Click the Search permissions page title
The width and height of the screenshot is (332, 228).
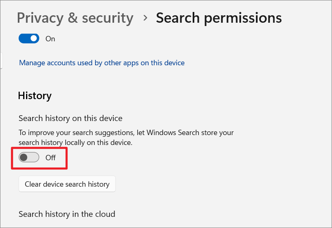(219, 18)
